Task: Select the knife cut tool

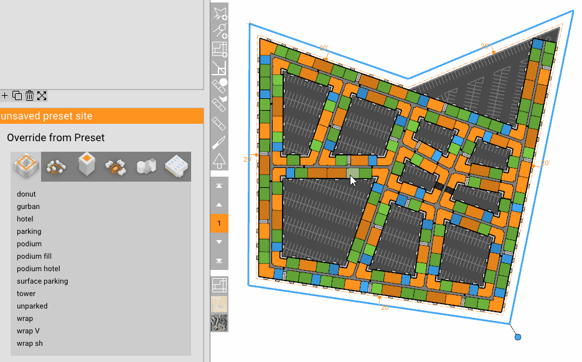Action: click(219, 142)
